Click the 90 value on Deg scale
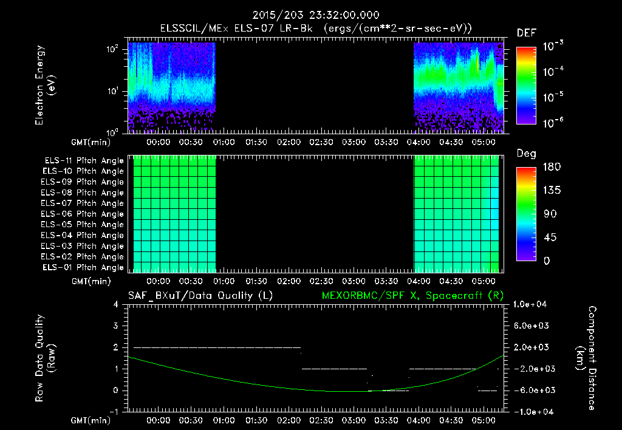 pyautogui.click(x=550, y=214)
